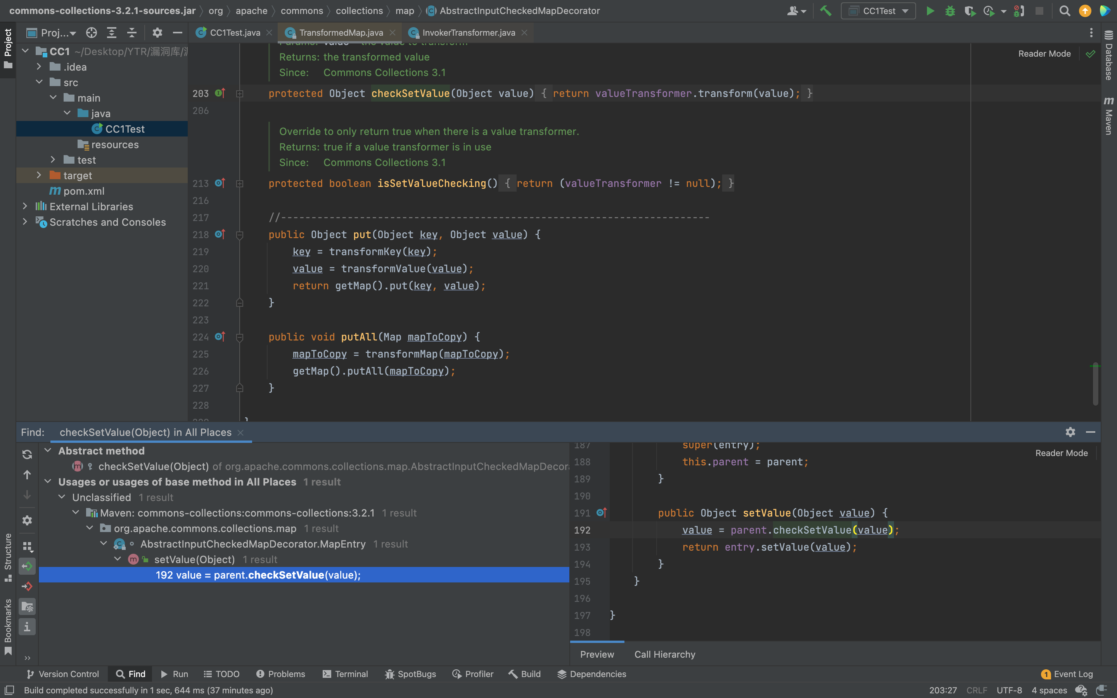
Task: Open the CC1Test run configuration dropdown
Action: (x=879, y=10)
